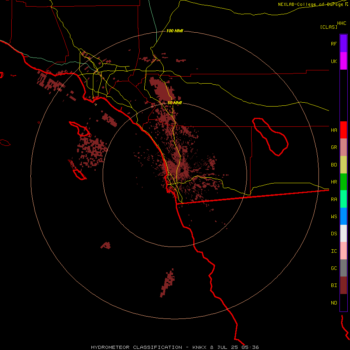Click the 'ND' legend label

click(x=334, y=303)
